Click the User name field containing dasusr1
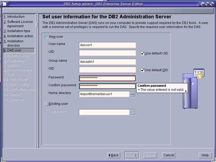The width and height of the screenshot is (216, 162). (x=107, y=45)
